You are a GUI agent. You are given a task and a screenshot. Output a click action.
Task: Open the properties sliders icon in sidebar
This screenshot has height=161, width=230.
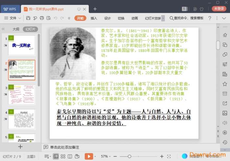point(225,64)
